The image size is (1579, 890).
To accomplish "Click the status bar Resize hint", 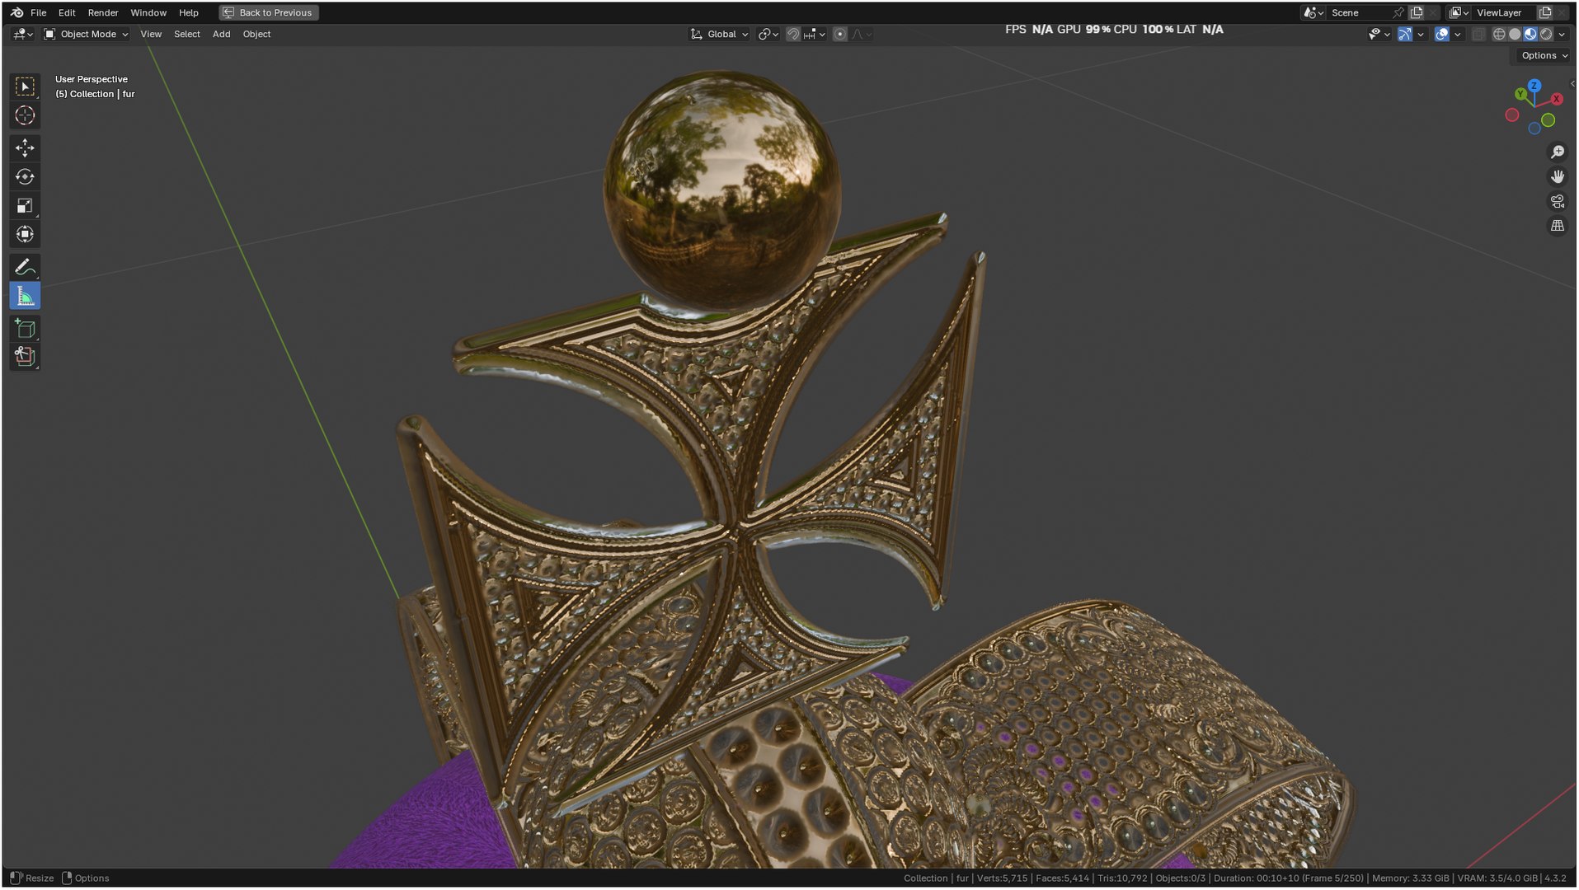I will [x=31, y=878].
